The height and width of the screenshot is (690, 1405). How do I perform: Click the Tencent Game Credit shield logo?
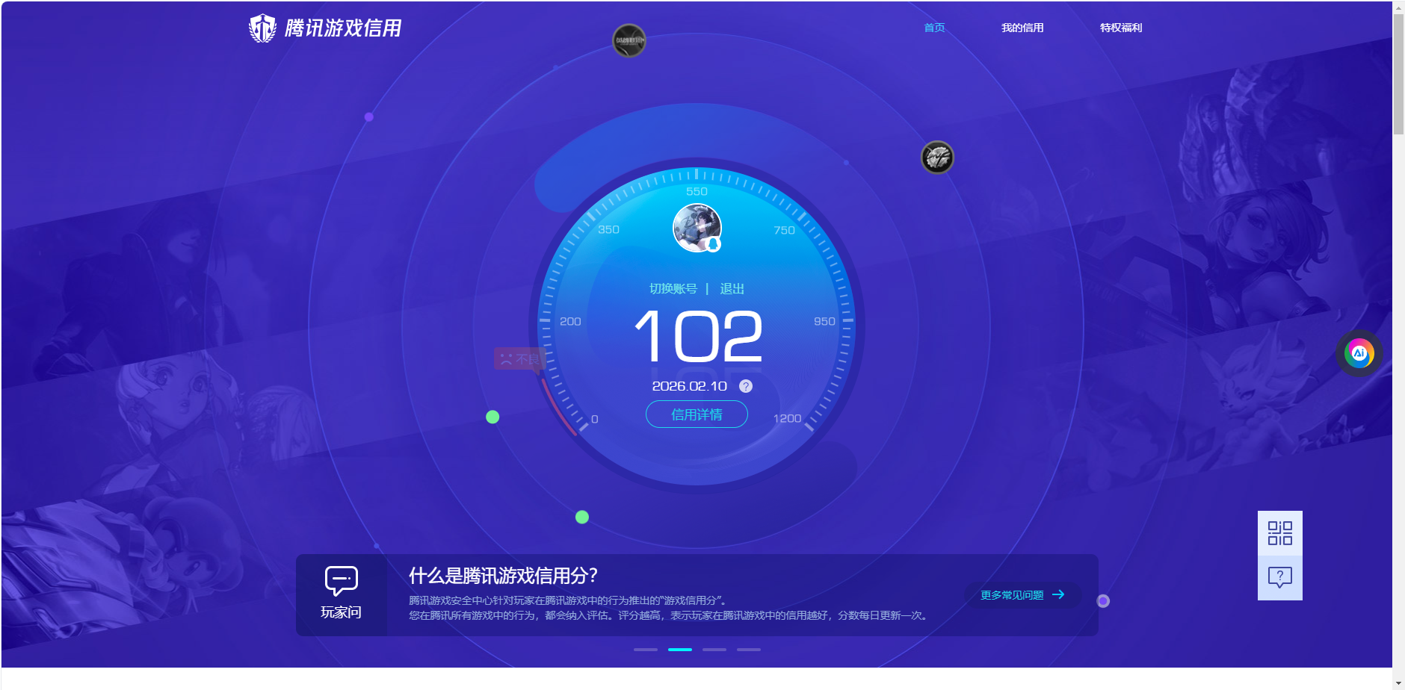262,28
